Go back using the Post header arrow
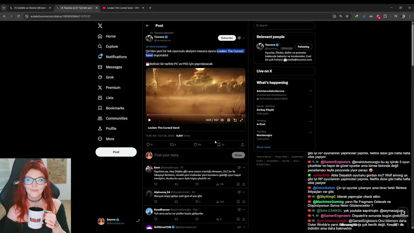Screen dimensions: 414x233 (x=147, y=26)
